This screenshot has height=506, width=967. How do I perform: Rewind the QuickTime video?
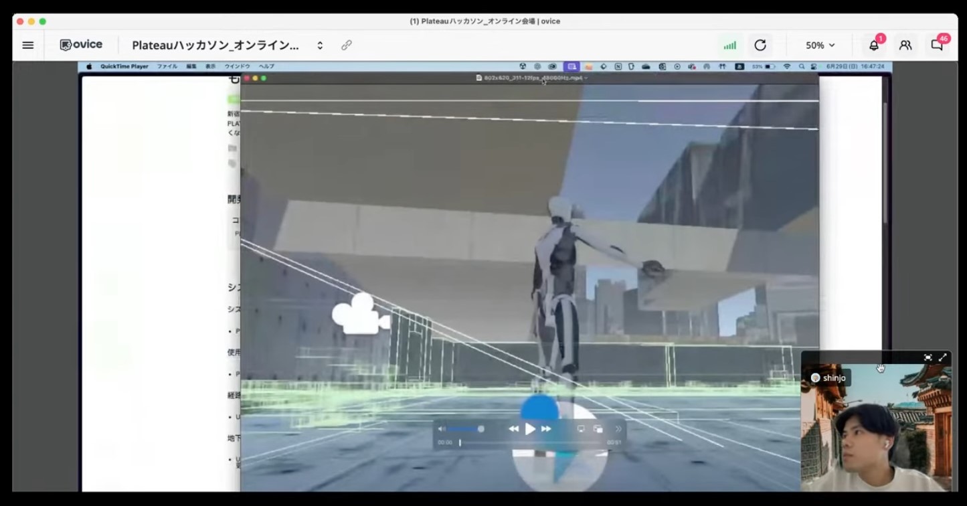513,429
